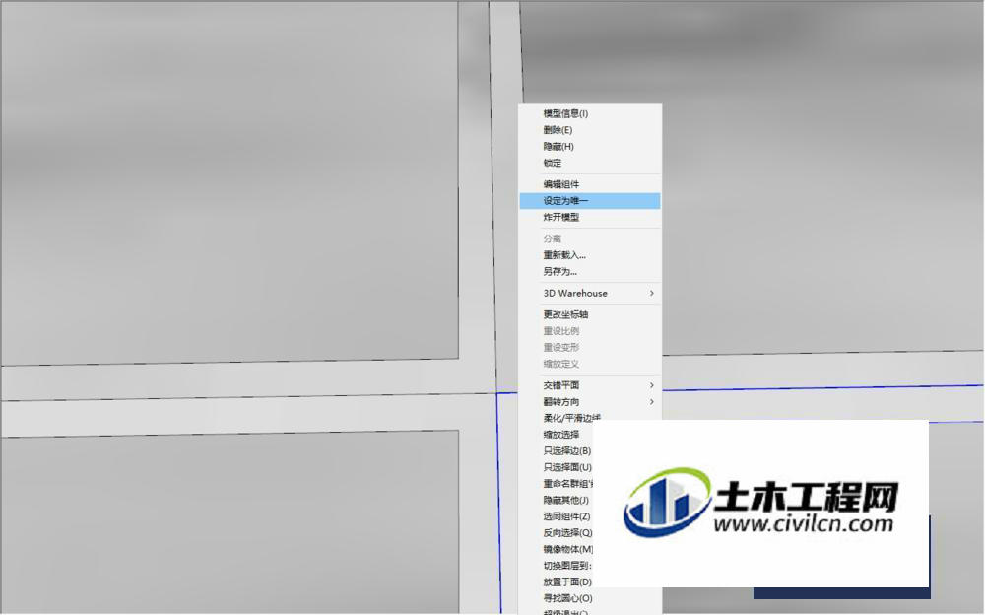This screenshot has width=985, height=615.
Task: Choose 柔化/平滑边线 from the menu
Action: click(571, 418)
